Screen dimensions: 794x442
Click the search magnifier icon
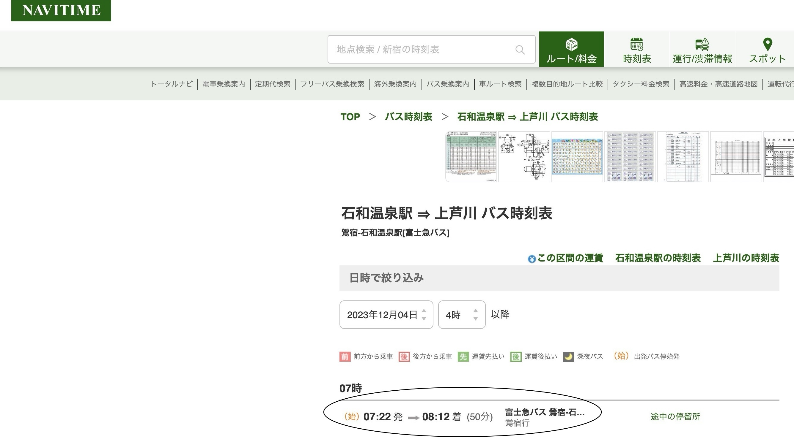(520, 50)
